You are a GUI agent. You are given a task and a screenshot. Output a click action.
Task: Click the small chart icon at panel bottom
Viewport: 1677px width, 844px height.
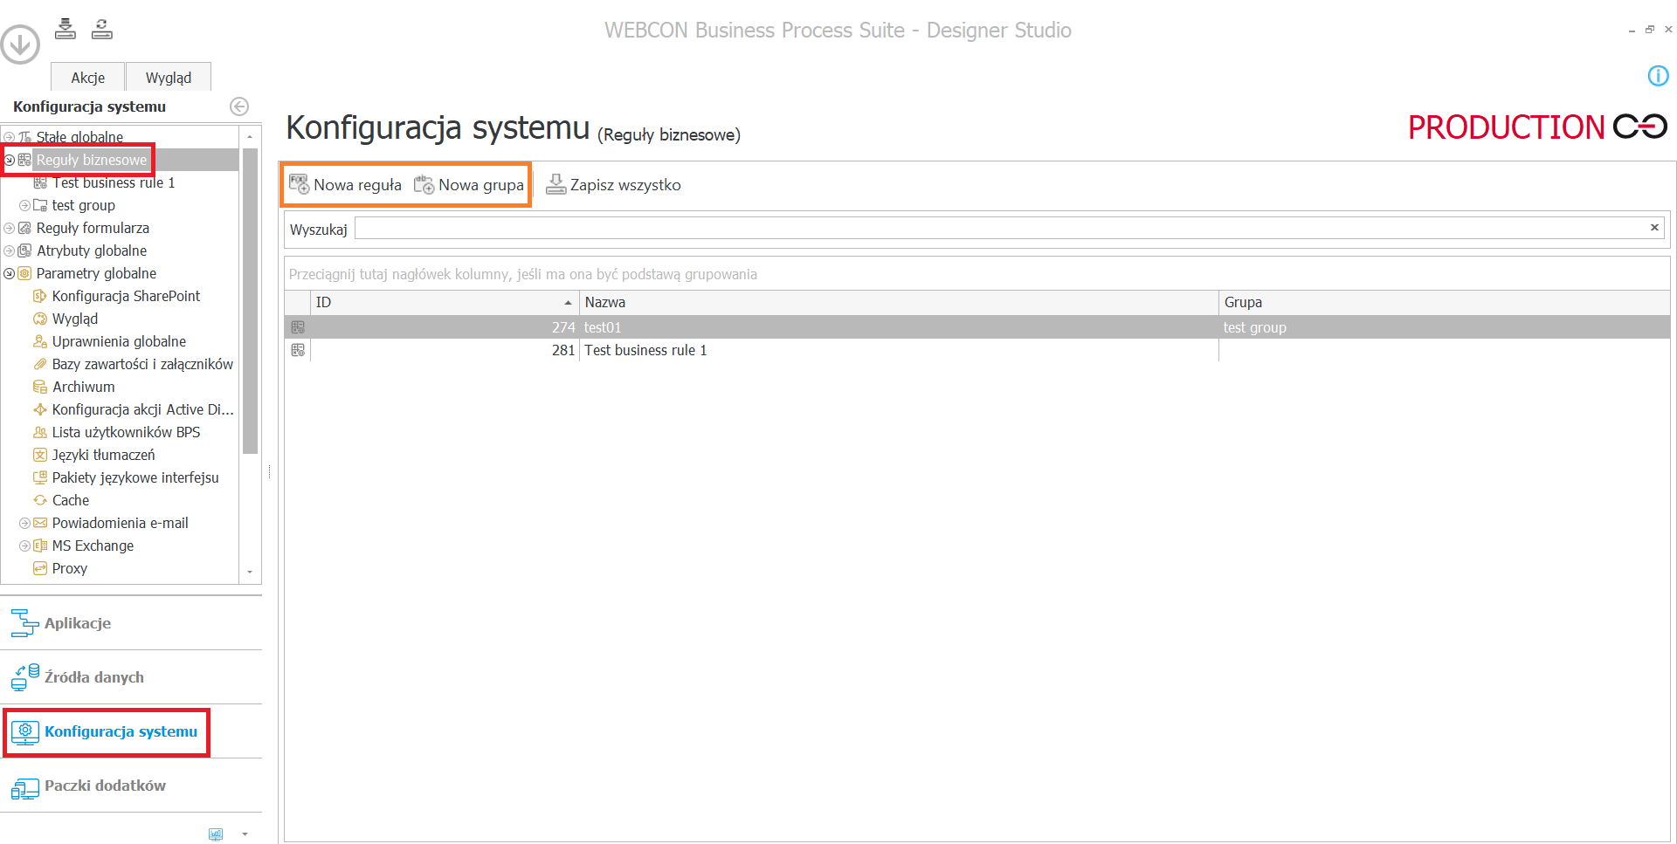(216, 834)
